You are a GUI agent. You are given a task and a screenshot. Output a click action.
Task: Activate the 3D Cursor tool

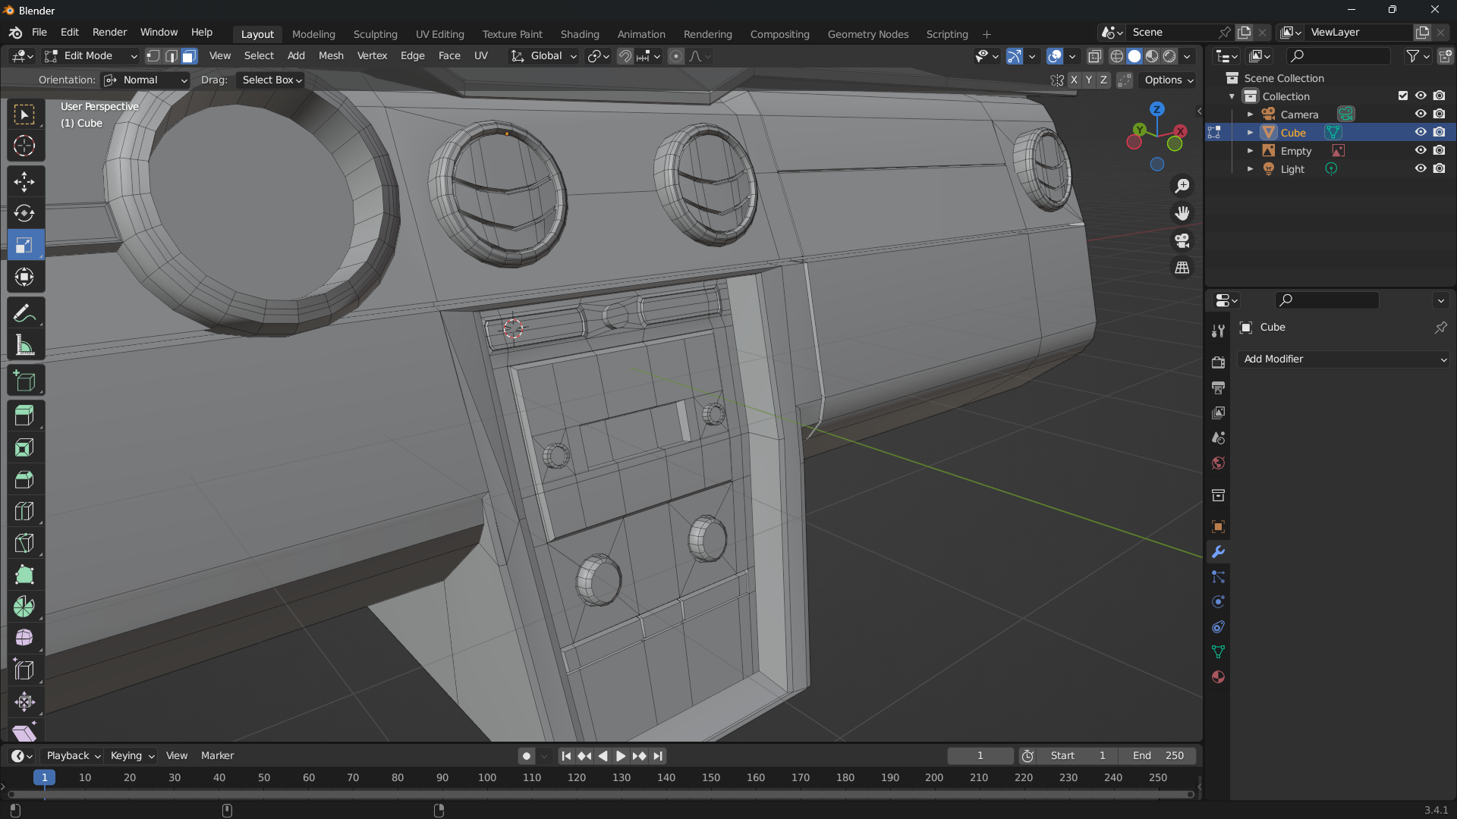(24, 146)
